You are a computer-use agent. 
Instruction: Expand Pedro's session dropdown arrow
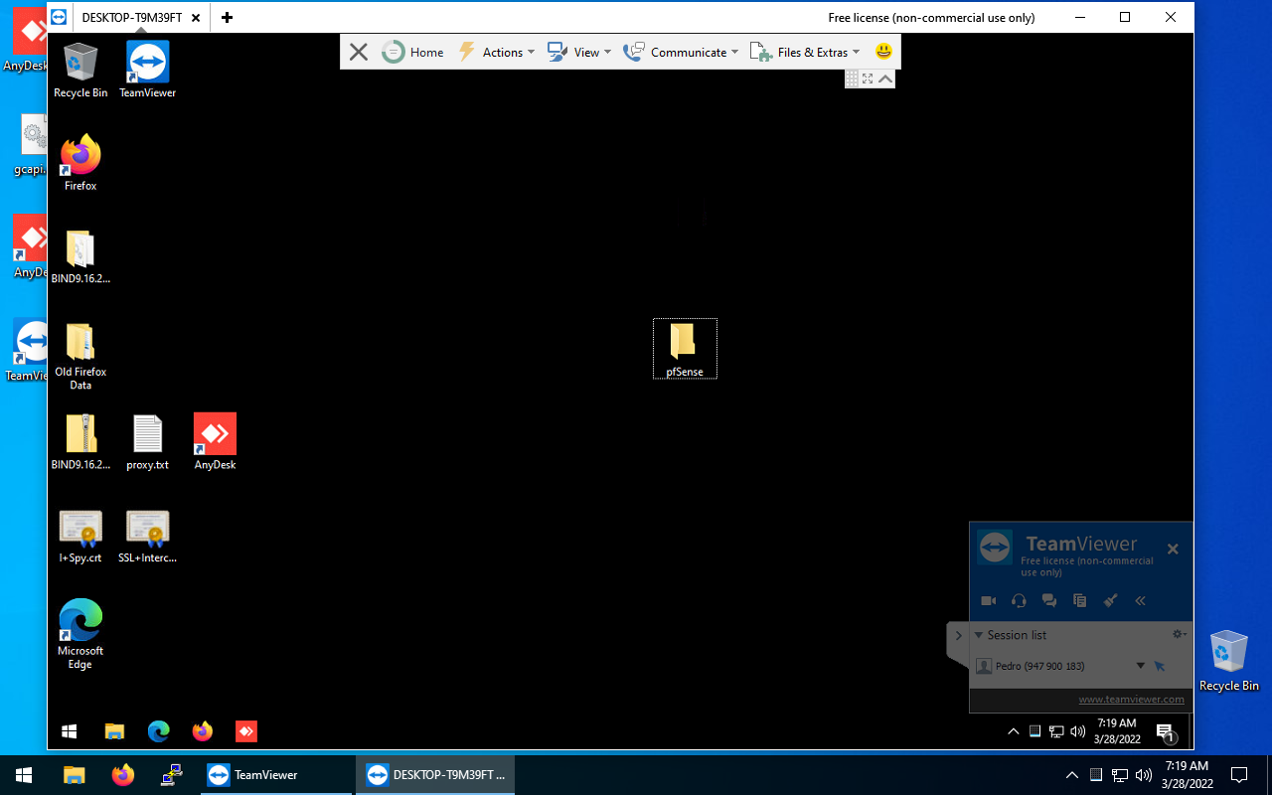1140,666
